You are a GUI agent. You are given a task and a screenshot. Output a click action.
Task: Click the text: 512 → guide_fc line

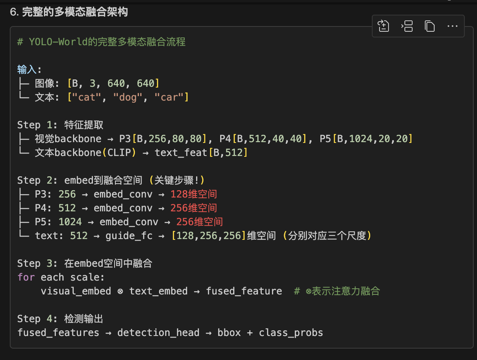click(x=195, y=235)
